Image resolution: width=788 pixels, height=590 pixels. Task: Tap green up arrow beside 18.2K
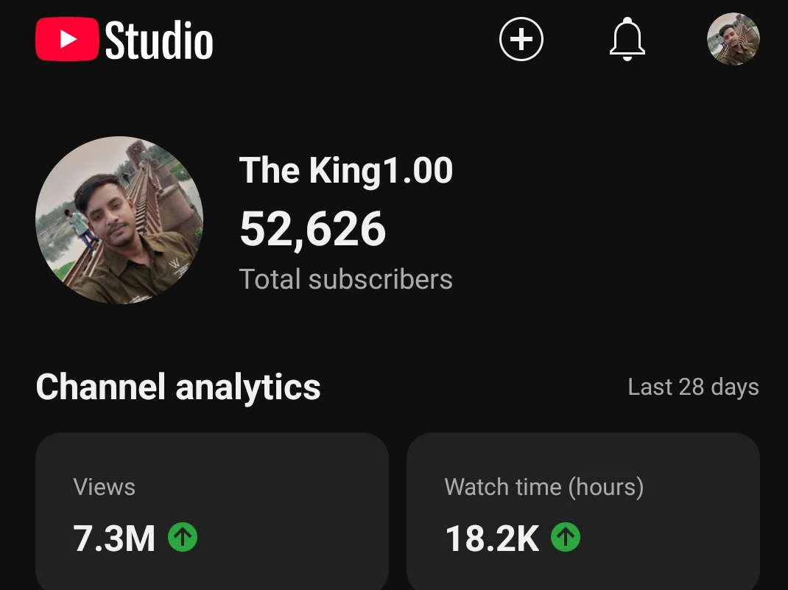566,537
